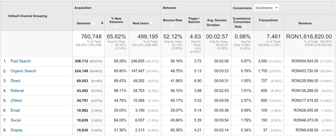Image resolution: width=336 pixels, height=136 pixels.
Task: Open the eCommerce conversions dropdown
Action: 266,8
